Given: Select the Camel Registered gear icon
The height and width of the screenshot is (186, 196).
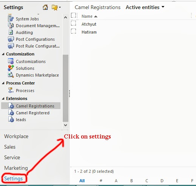Looking at the screenshot, I should click(x=11, y=112).
